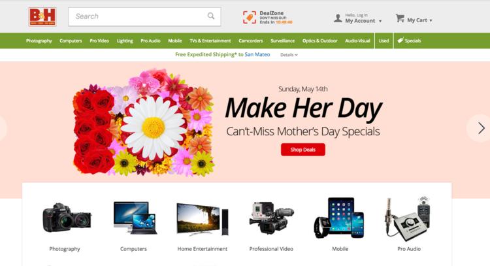Open Mobile category devices image
The image size is (490, 266).
[x=339, y=218]
